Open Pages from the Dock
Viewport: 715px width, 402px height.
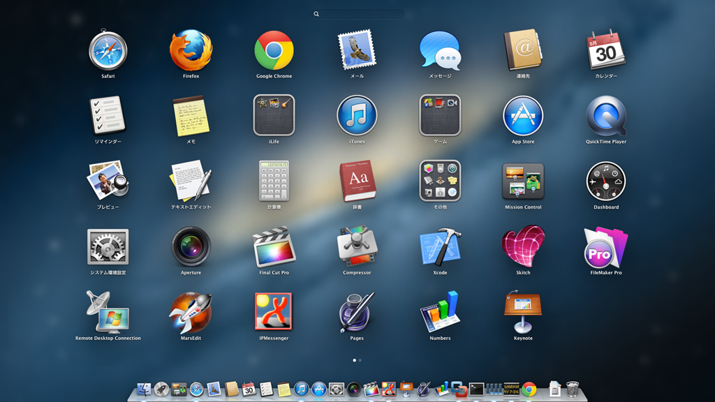coord(424,389)
